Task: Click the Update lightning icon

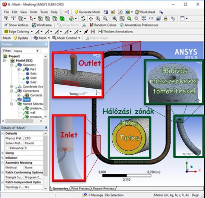Action: 21,38
